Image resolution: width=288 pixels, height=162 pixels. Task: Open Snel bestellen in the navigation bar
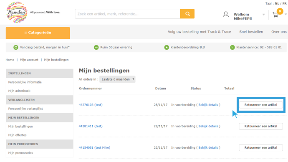pyautogui.click(x=251, y=32)
